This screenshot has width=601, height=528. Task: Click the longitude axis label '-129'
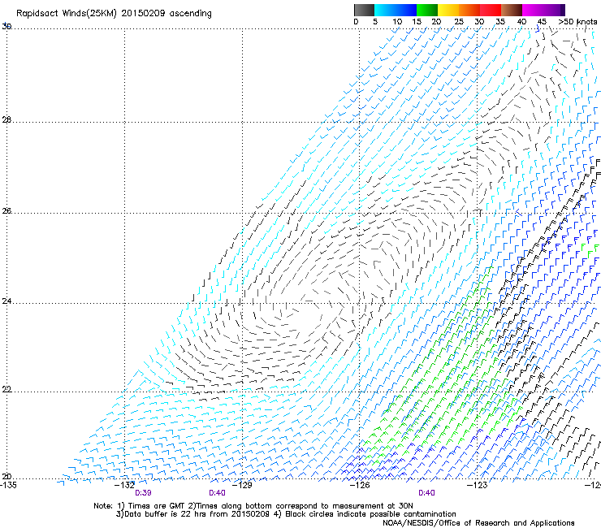click(242, 485)
